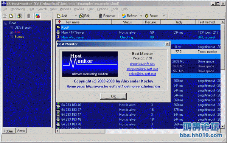Viewport: 227px width, 143px height.
Task: Open the Search menu
Action: [x=42, y=9]
